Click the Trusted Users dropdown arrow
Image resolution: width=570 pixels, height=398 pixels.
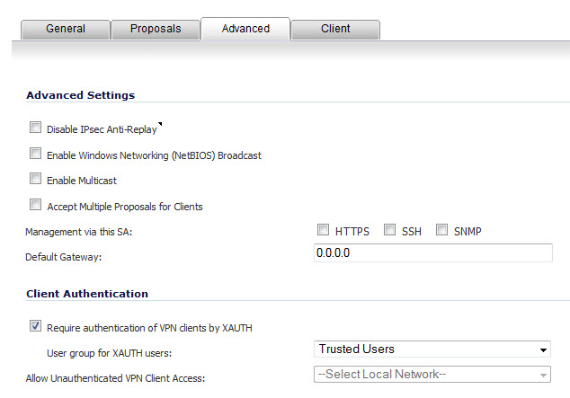543,350
